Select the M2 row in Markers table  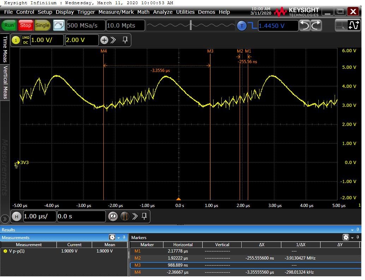[x=245, y=258]
